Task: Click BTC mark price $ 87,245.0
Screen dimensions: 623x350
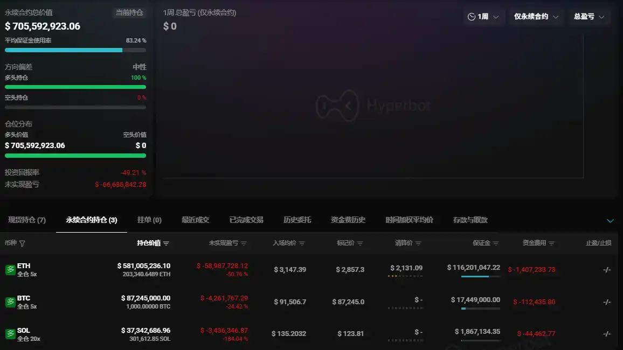Action: 349,302
